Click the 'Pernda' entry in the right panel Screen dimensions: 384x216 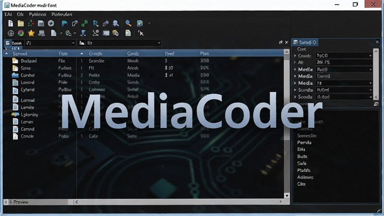coord(304,143)
